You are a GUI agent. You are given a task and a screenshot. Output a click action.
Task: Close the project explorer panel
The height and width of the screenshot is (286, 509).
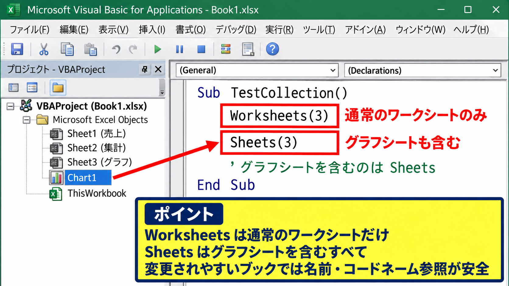pos(158,69)
